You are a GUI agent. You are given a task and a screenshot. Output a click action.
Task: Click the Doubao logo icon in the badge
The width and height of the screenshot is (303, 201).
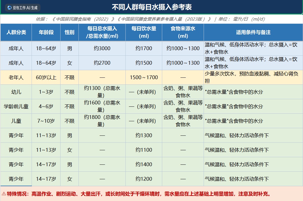[x=10, y=8]
